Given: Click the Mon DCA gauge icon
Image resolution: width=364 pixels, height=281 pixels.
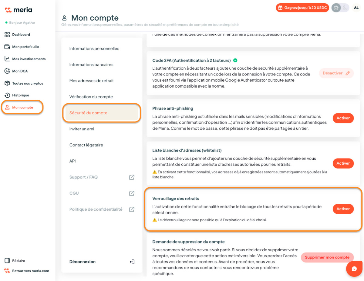Looking at the screenshot, I should [7, 71].
